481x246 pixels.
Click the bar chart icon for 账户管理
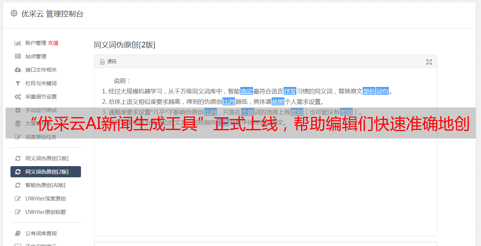tap(18, 43)
